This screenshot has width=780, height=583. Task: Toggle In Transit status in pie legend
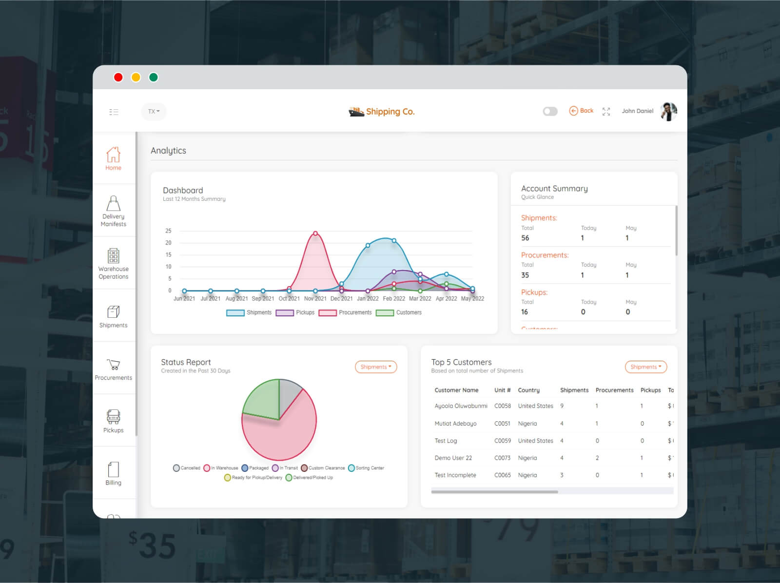click(x=285, y=468)
